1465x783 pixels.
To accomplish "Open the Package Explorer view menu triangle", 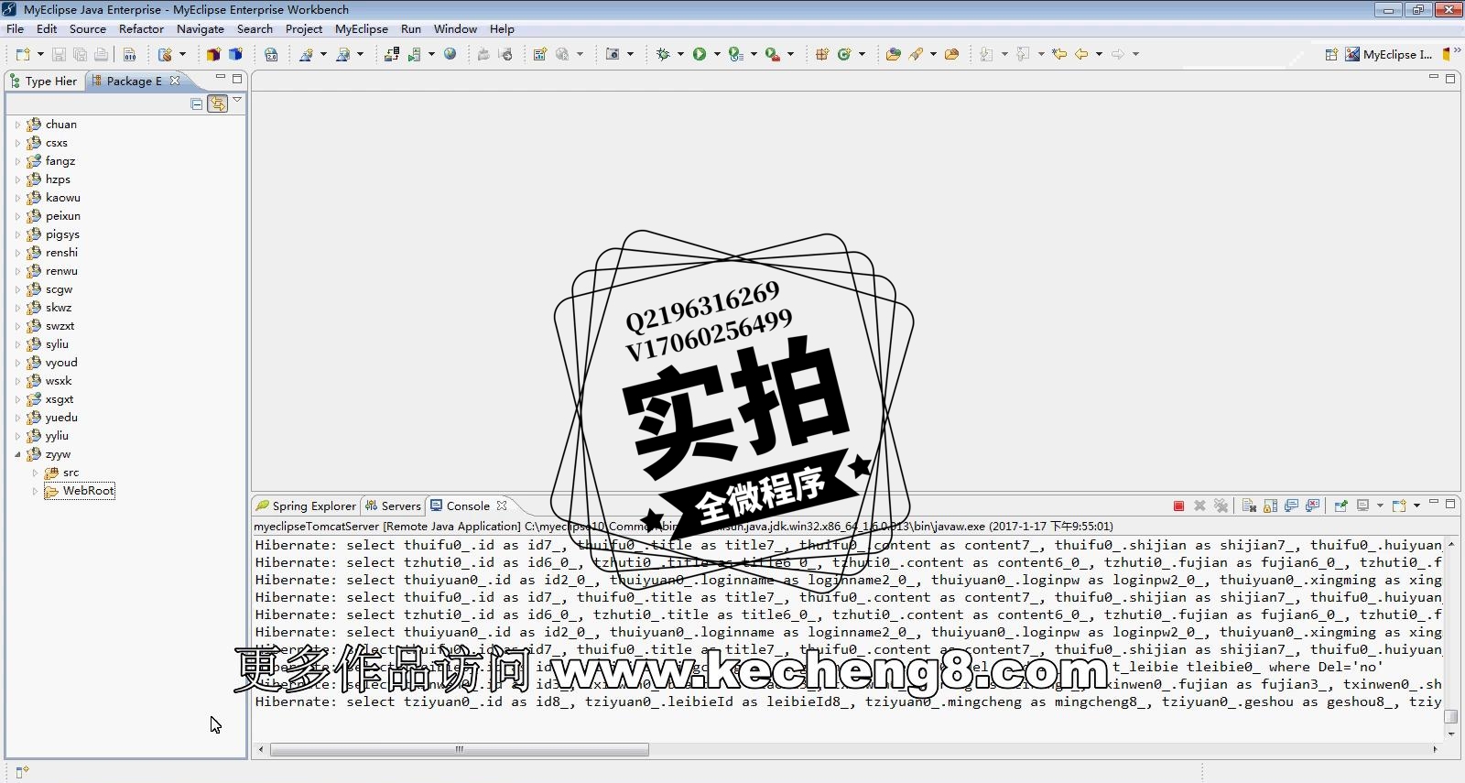I will (x=237, y=100).
